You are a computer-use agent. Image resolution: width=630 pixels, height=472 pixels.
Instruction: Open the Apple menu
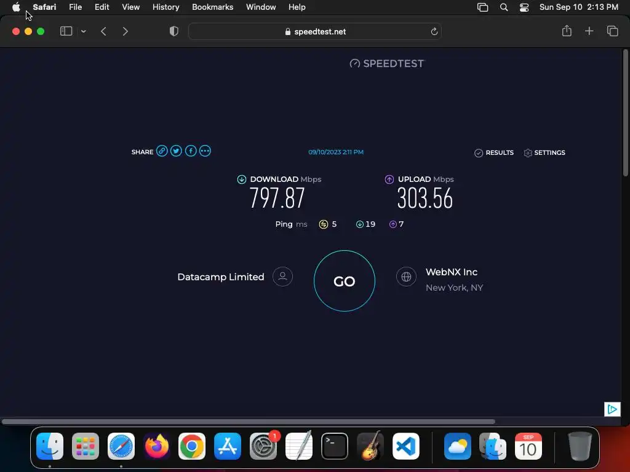16,7
